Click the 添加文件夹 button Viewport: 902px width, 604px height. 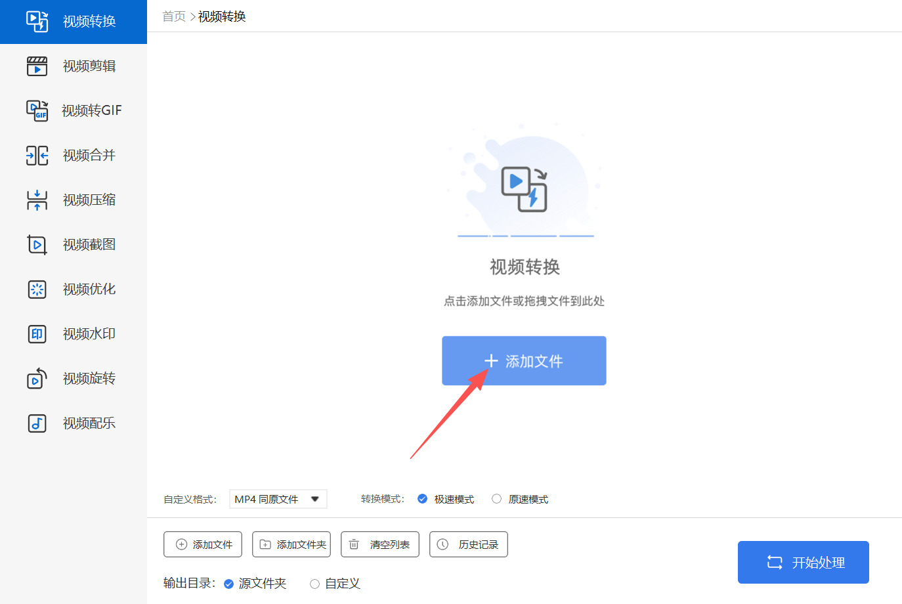(x=291, y=544)
